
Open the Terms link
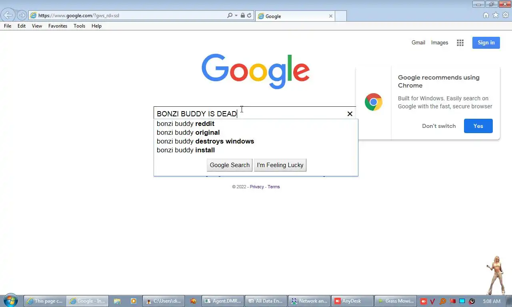274,187
